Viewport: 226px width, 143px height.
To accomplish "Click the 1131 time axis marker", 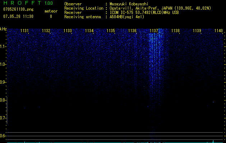I will (x=24, y=31).
